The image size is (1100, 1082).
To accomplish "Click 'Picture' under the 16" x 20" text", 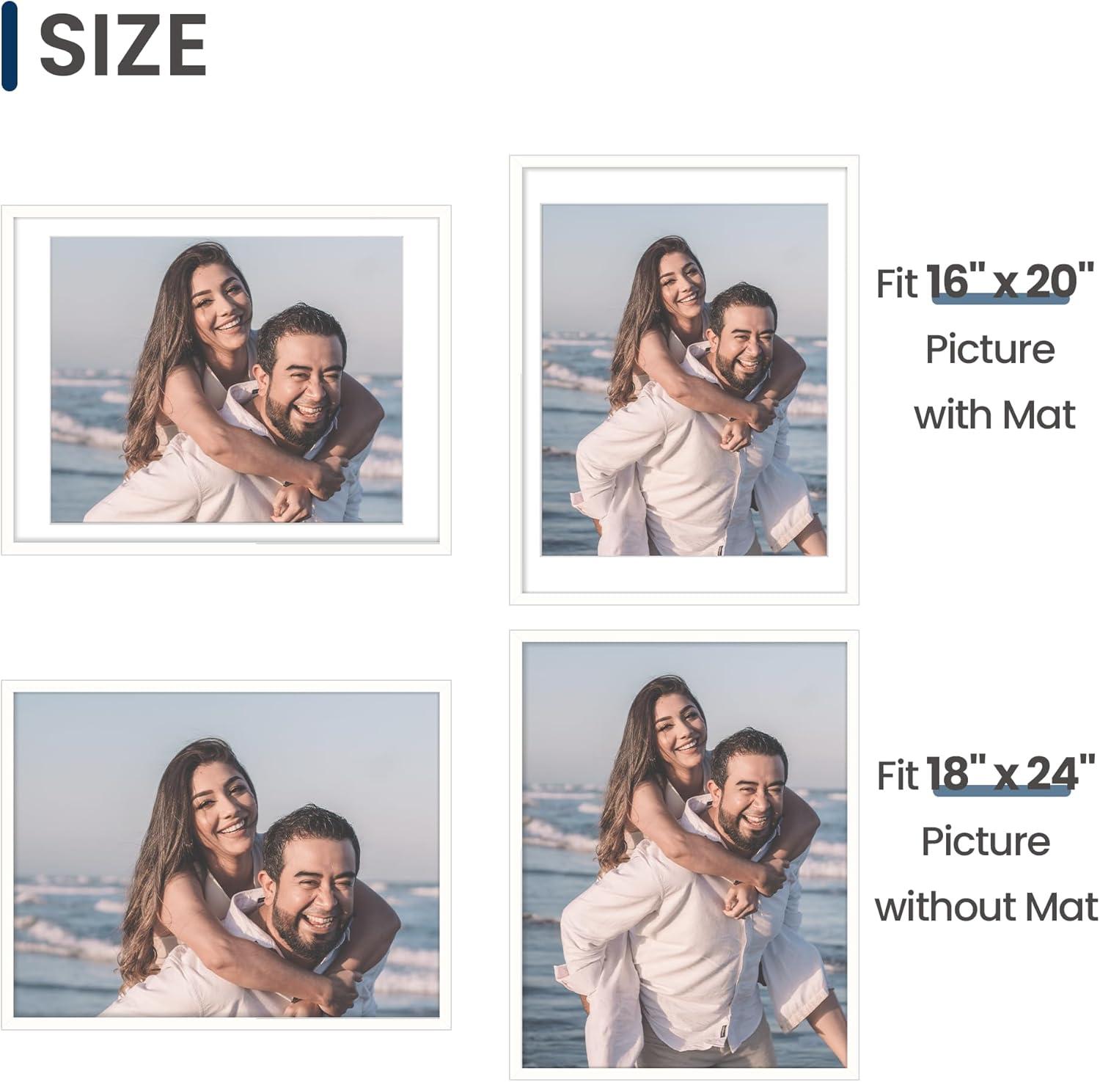I will click(x=990, y=349).
